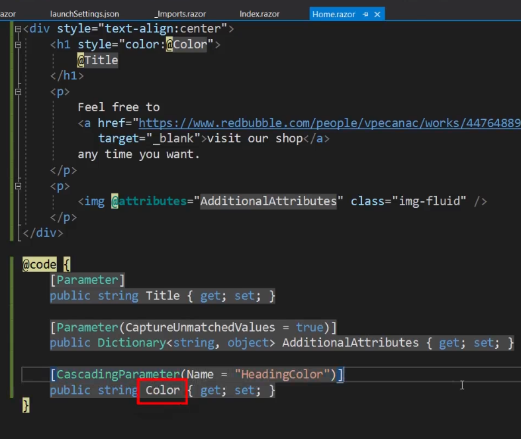Click the target="_blank" attribute
The height and width of the screenshot is (439, 521).
pyautogui.click(x=149, y=138)
